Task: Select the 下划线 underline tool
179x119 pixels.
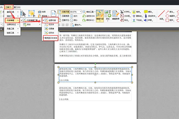Action: 137,20
